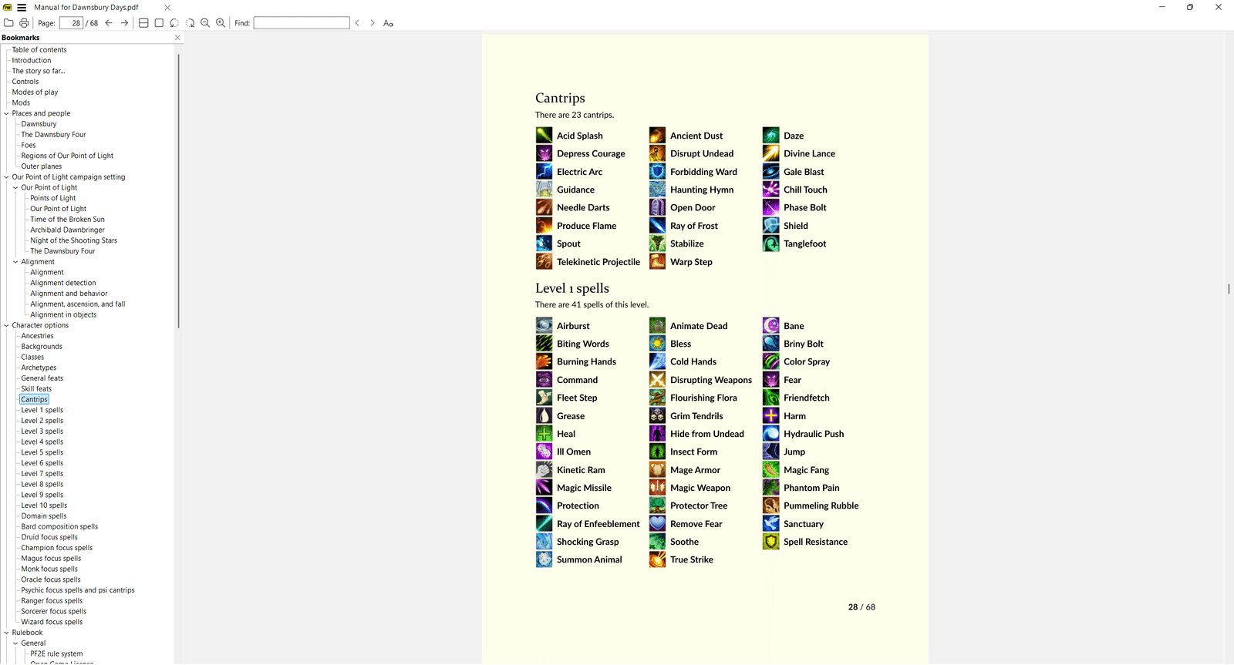Print the document using the printer icon
Screen dimensions: 1234x665
tap(24, 23)
